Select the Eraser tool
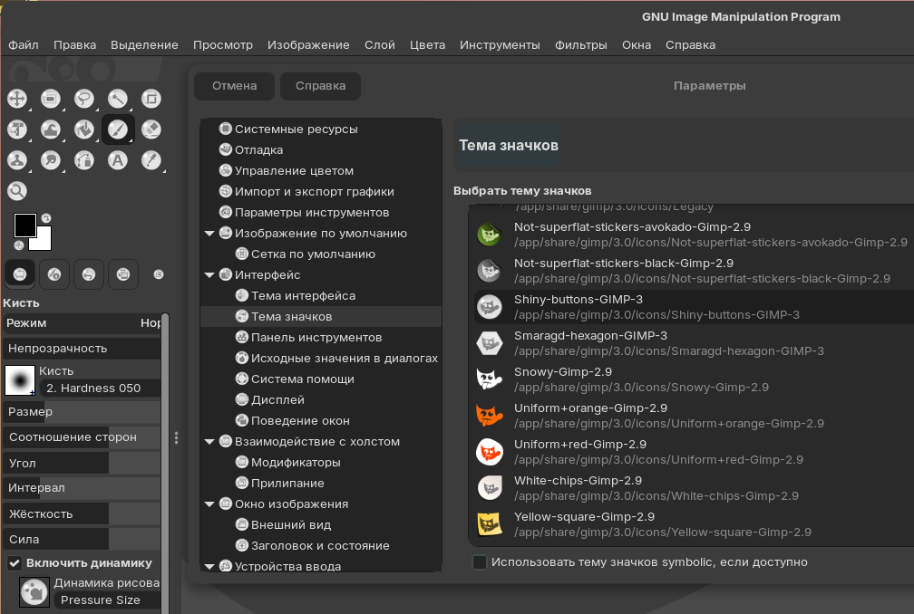 click(151, 130)
